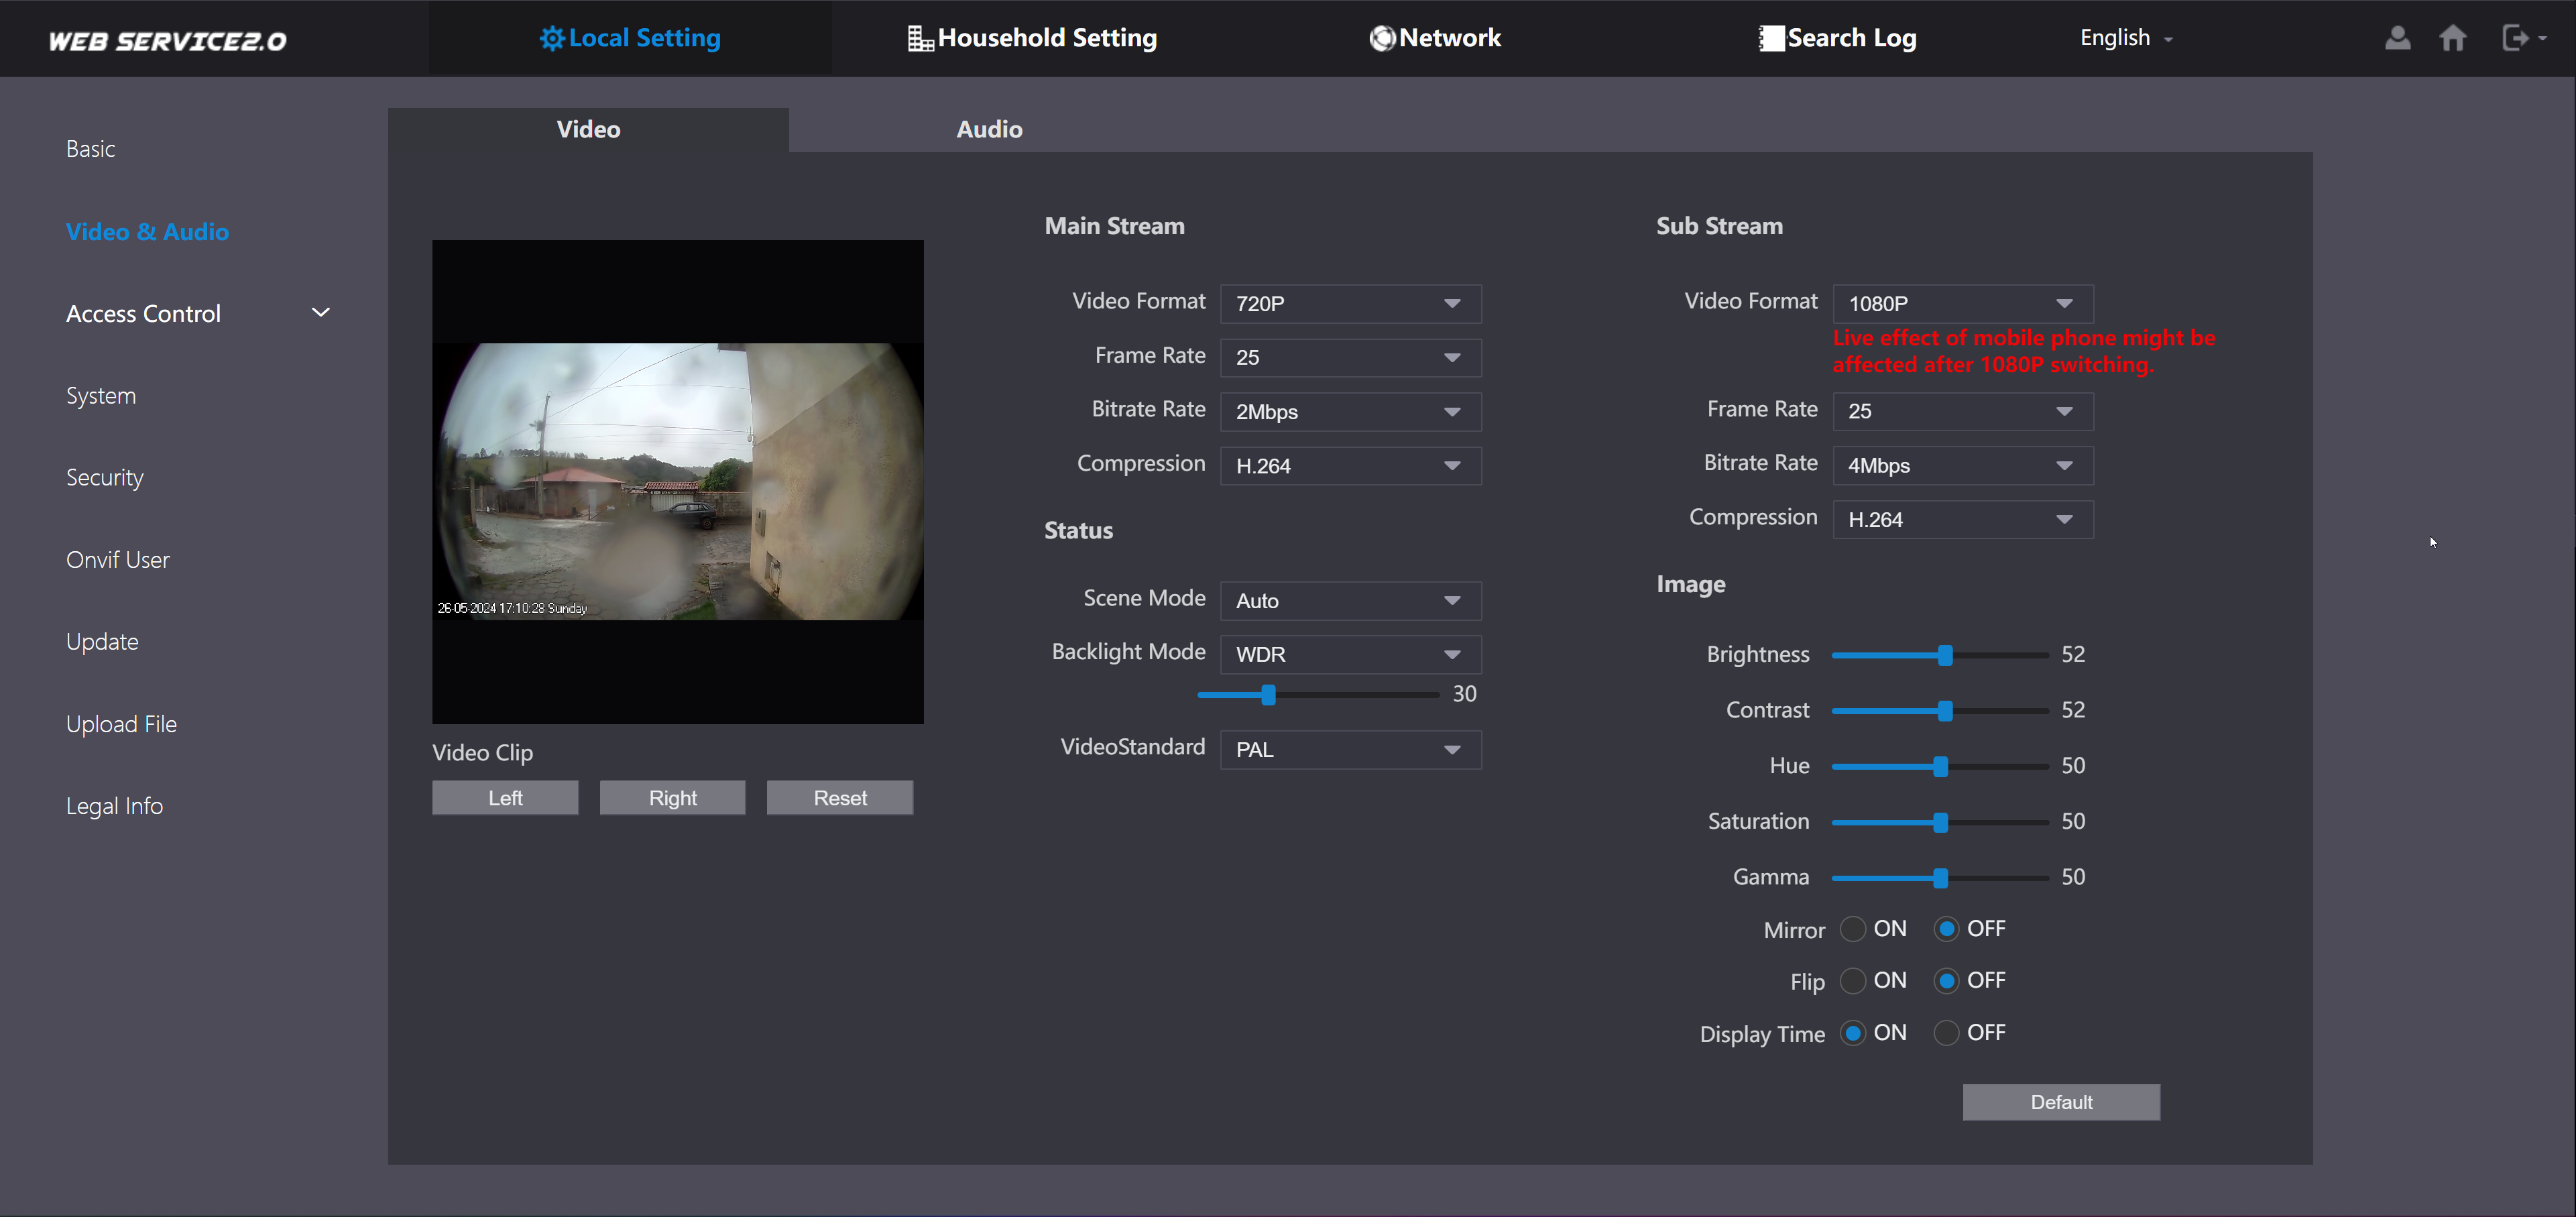2576x1217 pixels.
Task: Click the home icon
Action: click(x=2452, y=38)
